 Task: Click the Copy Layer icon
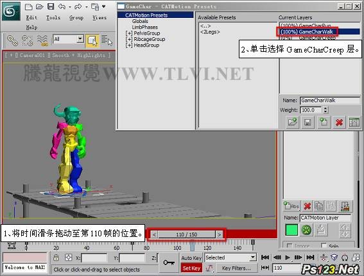(319, 206)
